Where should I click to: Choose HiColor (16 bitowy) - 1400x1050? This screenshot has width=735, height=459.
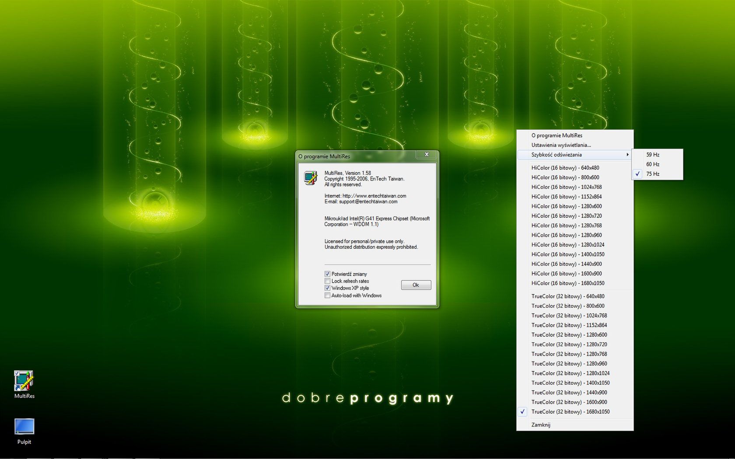575,254
